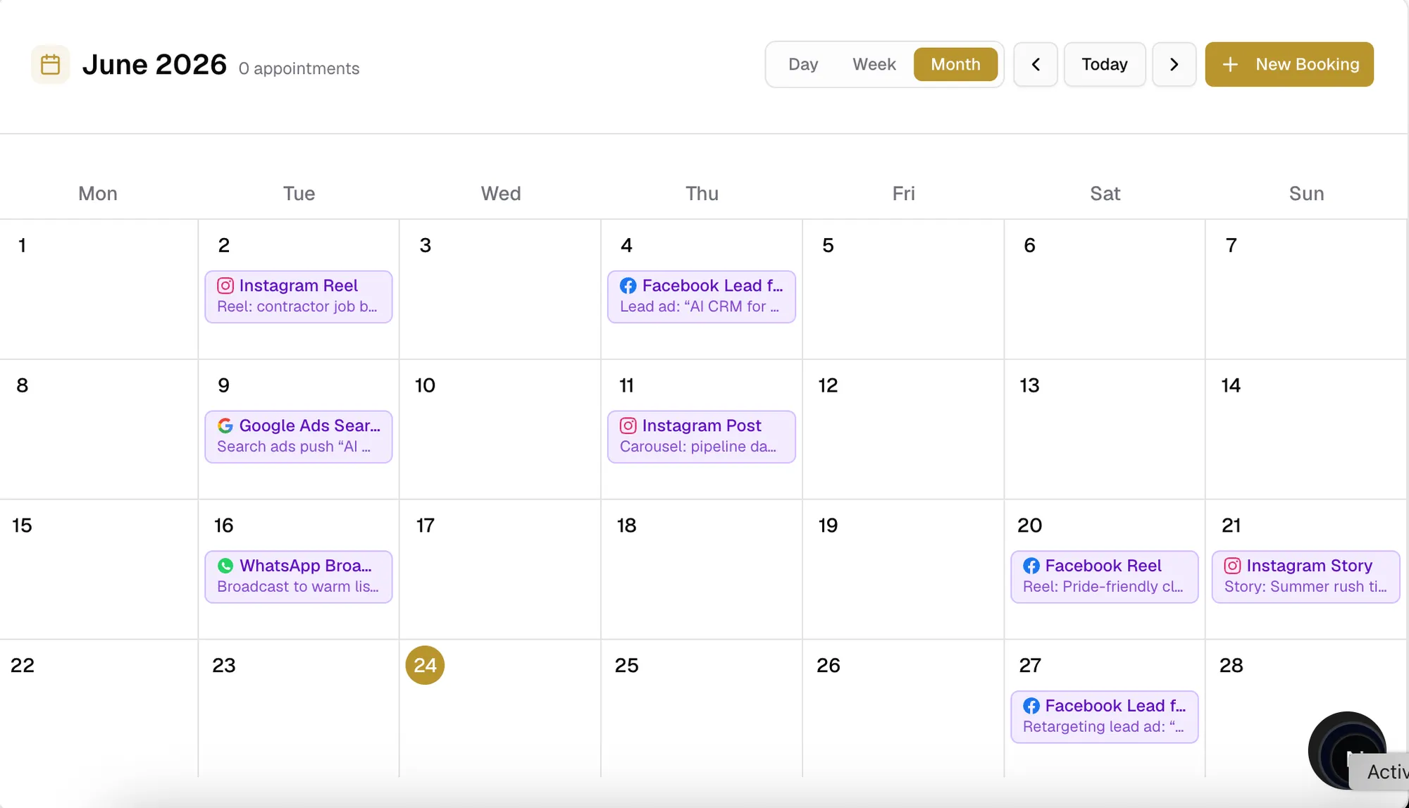
Task: Click the plus icon in New Booking
Action: tap(1230, 65)
